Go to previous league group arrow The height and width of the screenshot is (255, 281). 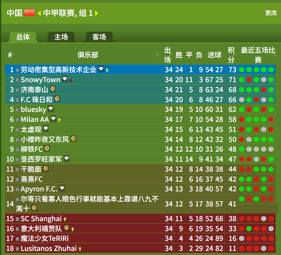tap(39, 13)
